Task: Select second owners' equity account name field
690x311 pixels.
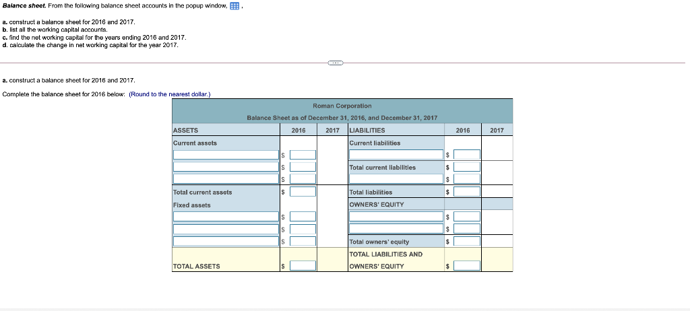Action: [x=396, y=229]
